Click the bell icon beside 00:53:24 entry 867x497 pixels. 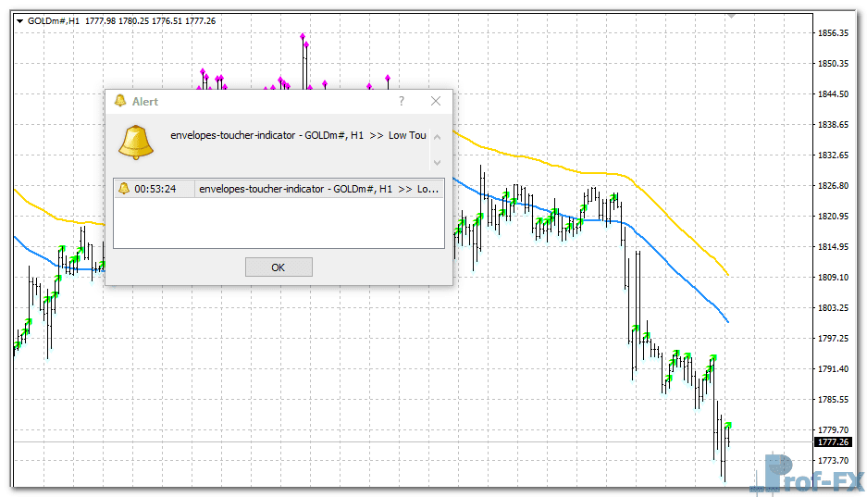(x=124, y=189)
